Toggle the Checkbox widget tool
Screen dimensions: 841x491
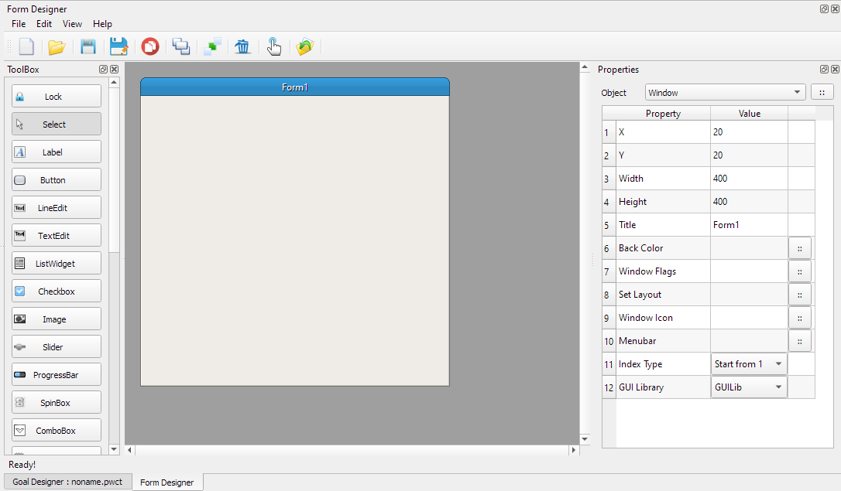pyautogui.click(x=56, y=291)
